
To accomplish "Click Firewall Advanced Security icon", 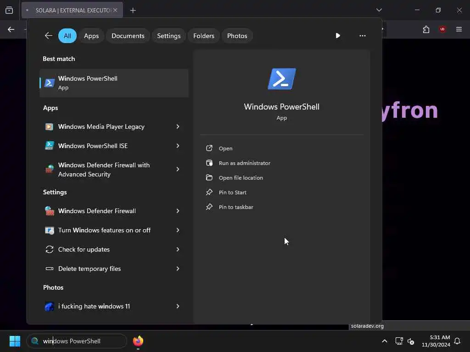I will [50, 169].
